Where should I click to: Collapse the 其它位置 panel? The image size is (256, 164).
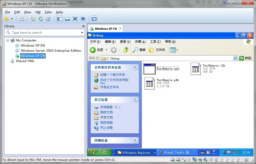[x=135, y=99]
